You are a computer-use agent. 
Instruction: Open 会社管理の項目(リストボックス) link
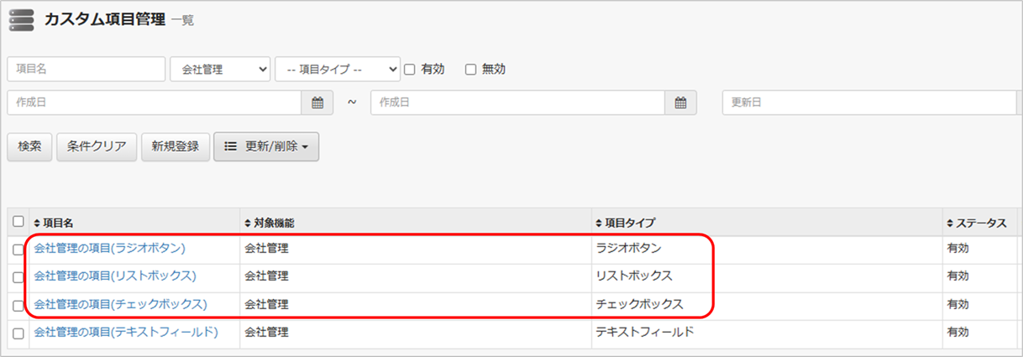[x=115, y=276]
